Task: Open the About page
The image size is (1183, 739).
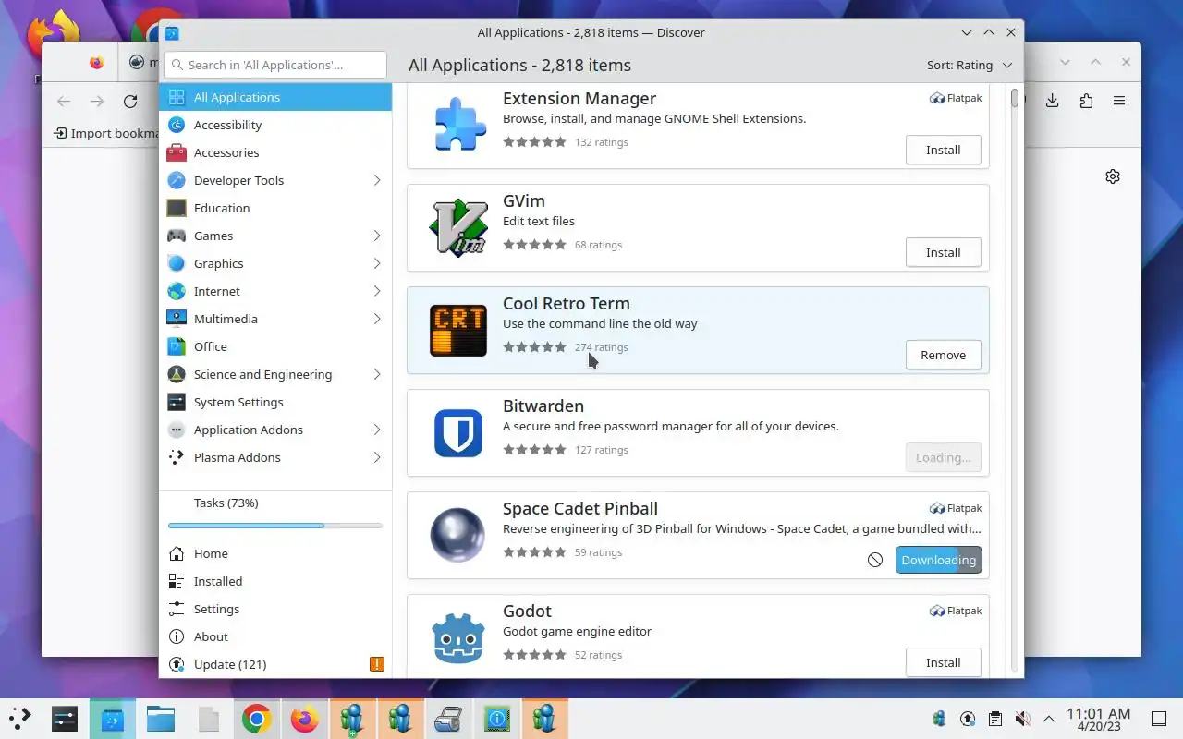Action: pyautogui.click(x=275, y=636)
